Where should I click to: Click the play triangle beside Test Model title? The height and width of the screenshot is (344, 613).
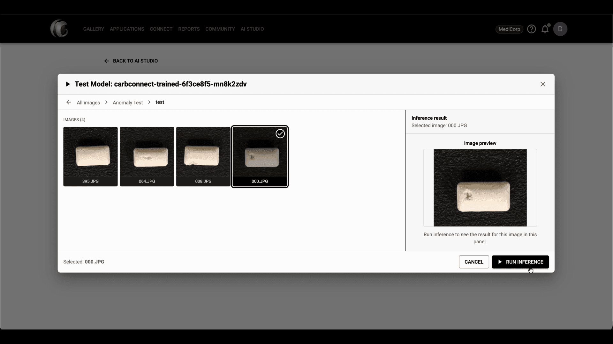coord(68,84)
